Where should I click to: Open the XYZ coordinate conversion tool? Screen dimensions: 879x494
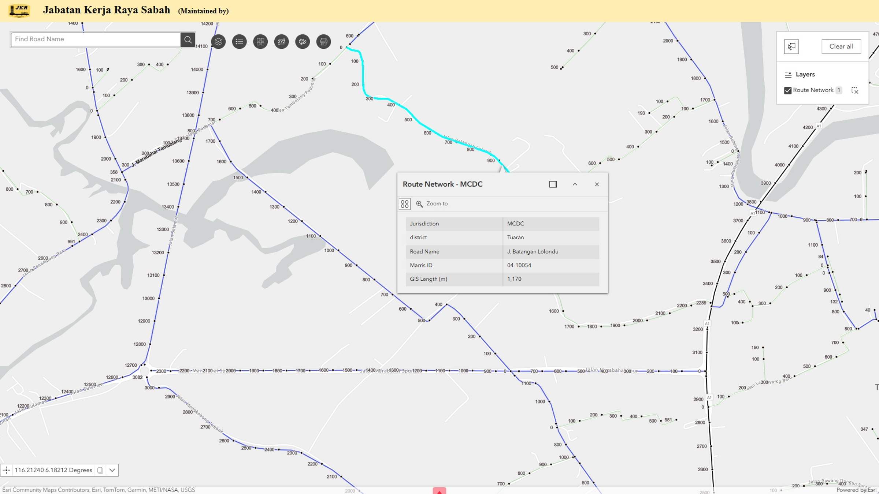(x=281, y=42)
